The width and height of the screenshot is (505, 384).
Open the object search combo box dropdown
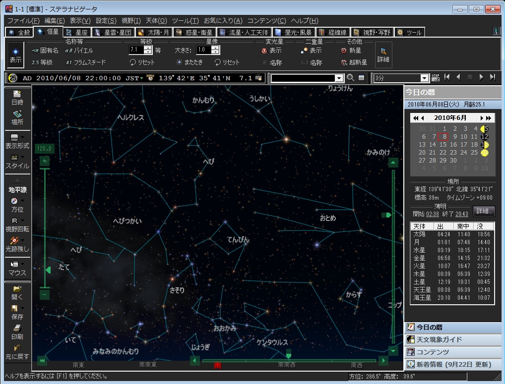tap(339, 78)
